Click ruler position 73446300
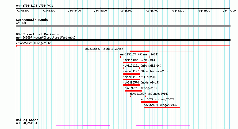The height and width of the screenshot is (129, 238). [49, 11]
